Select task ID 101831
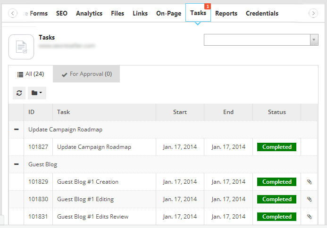The height and width of the screenshot is (228, 327). 38,217
